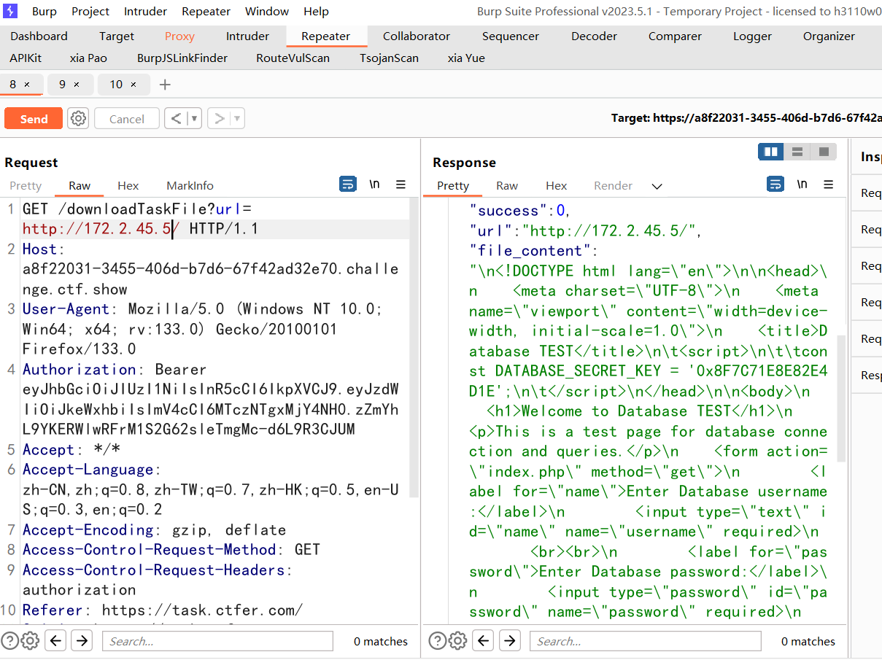Screen dimensions: 882x660
Task: Show Response in Render view
Action: 613,185
